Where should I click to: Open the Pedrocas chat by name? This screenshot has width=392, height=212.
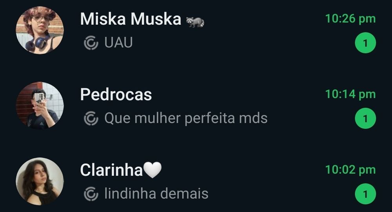point(116,94)
